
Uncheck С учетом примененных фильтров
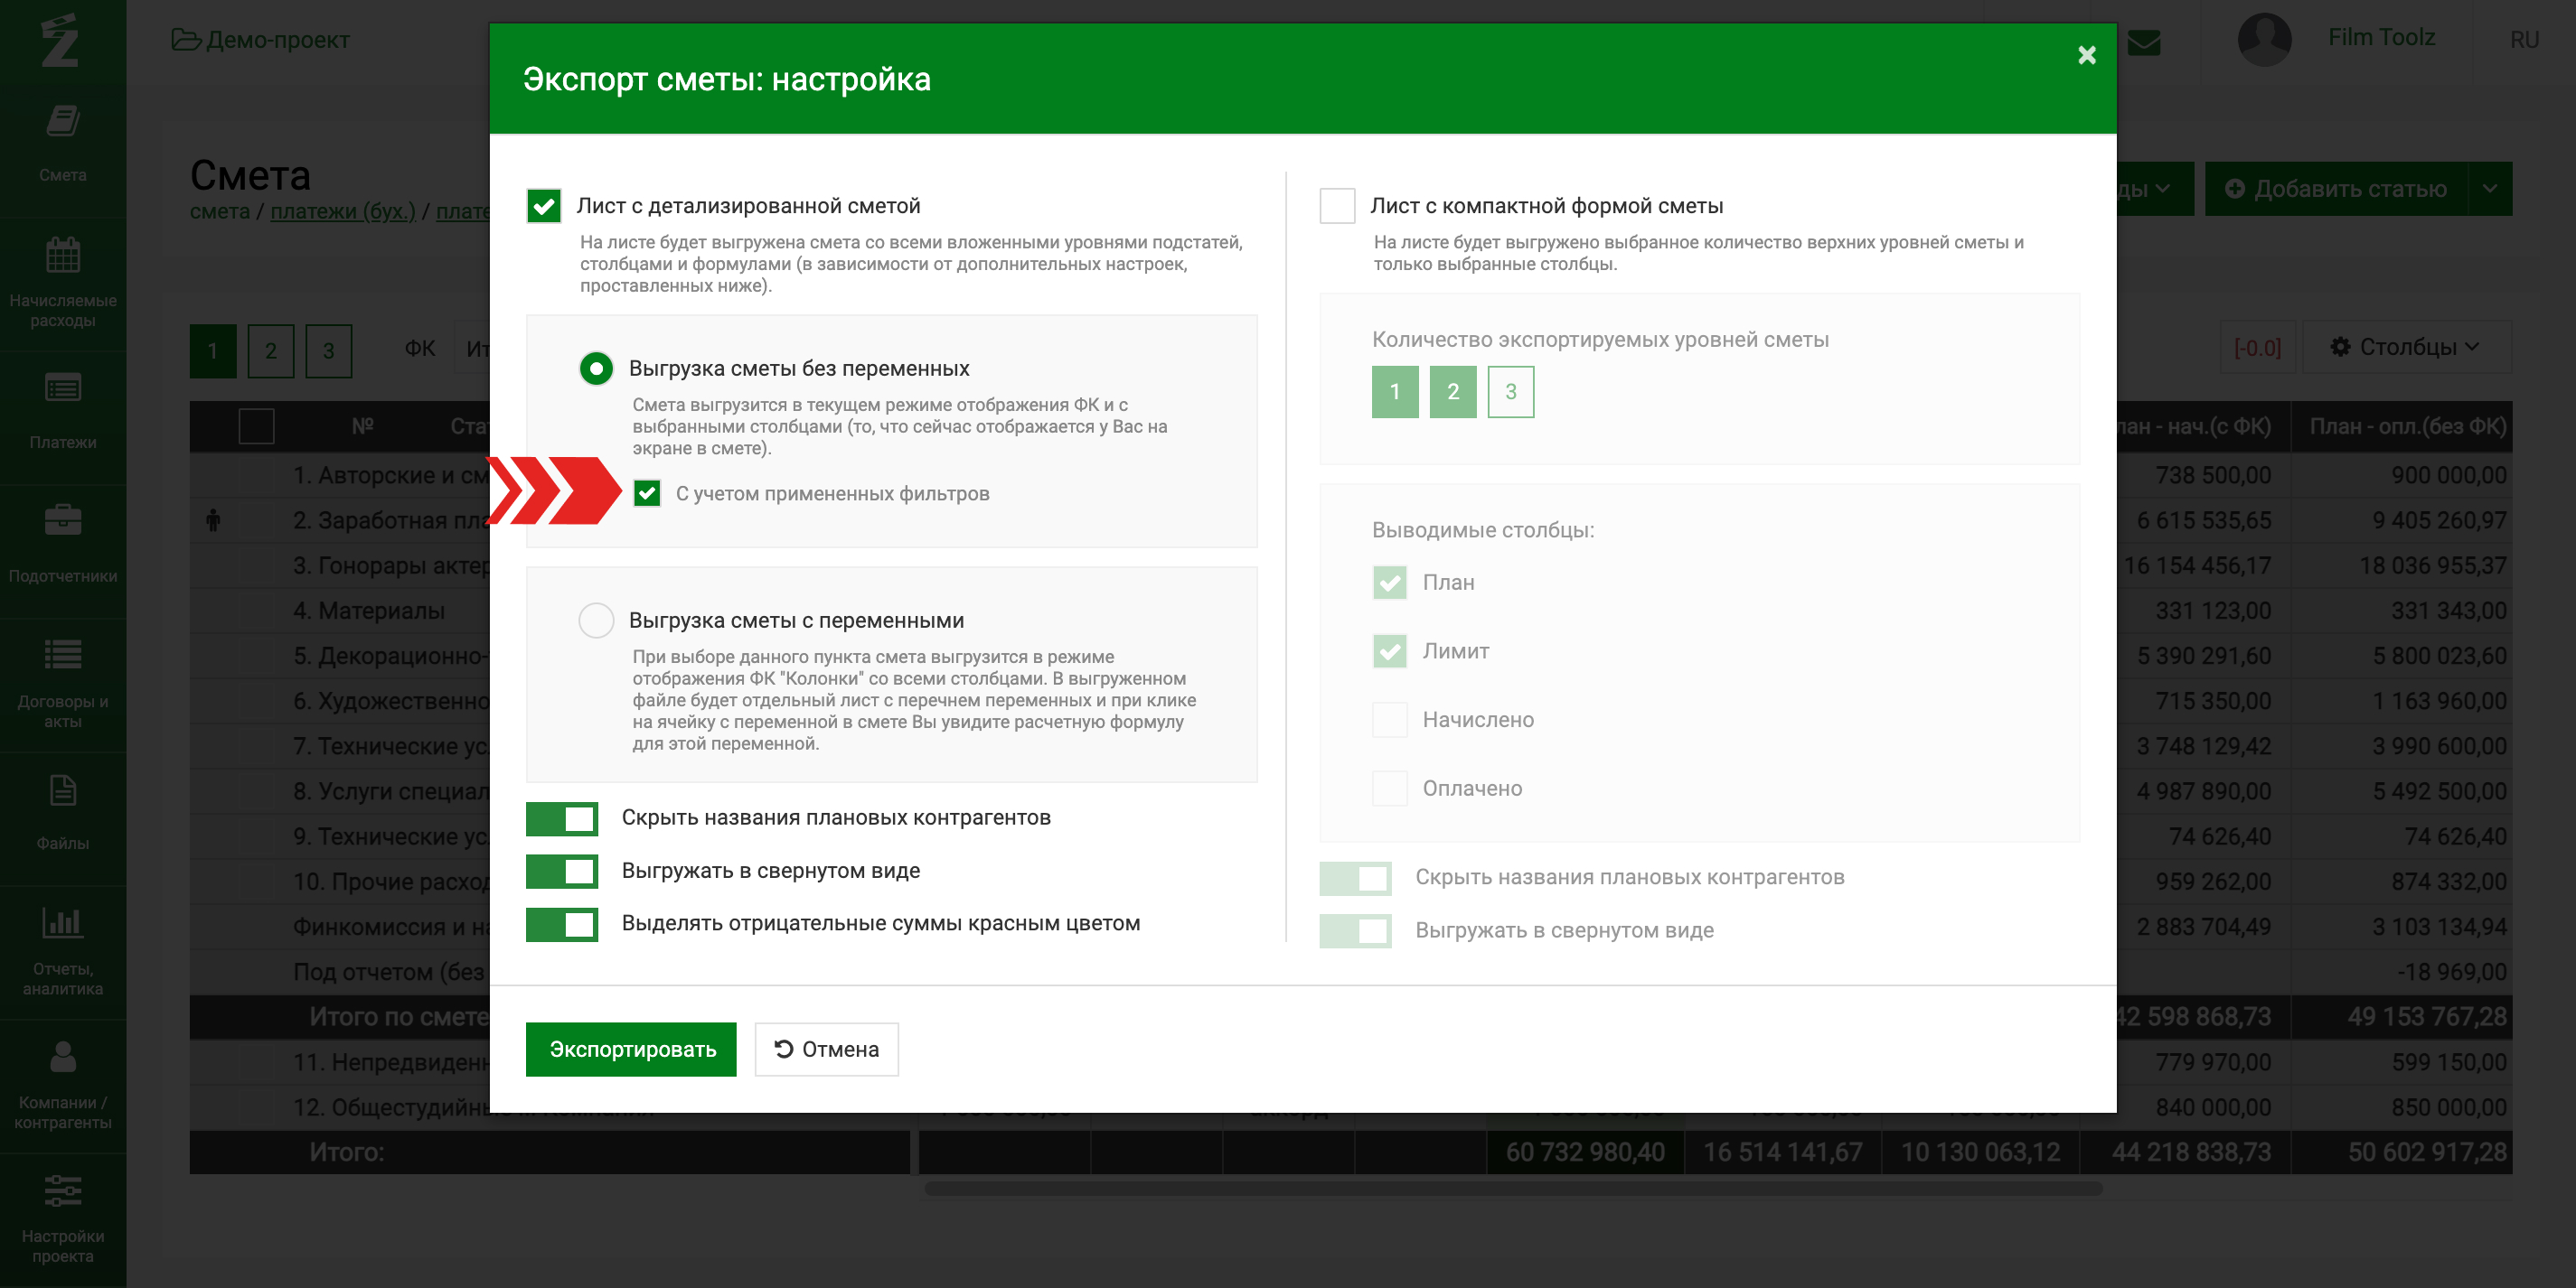tap(647, 494)
